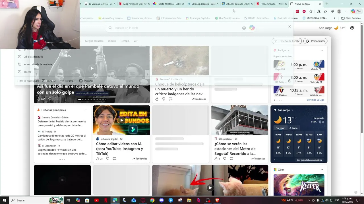Screen dimensions: 364x204
Task: Open the Brigitte Bardot news headline
Action: pyautogui.click(x=62, y=152)
